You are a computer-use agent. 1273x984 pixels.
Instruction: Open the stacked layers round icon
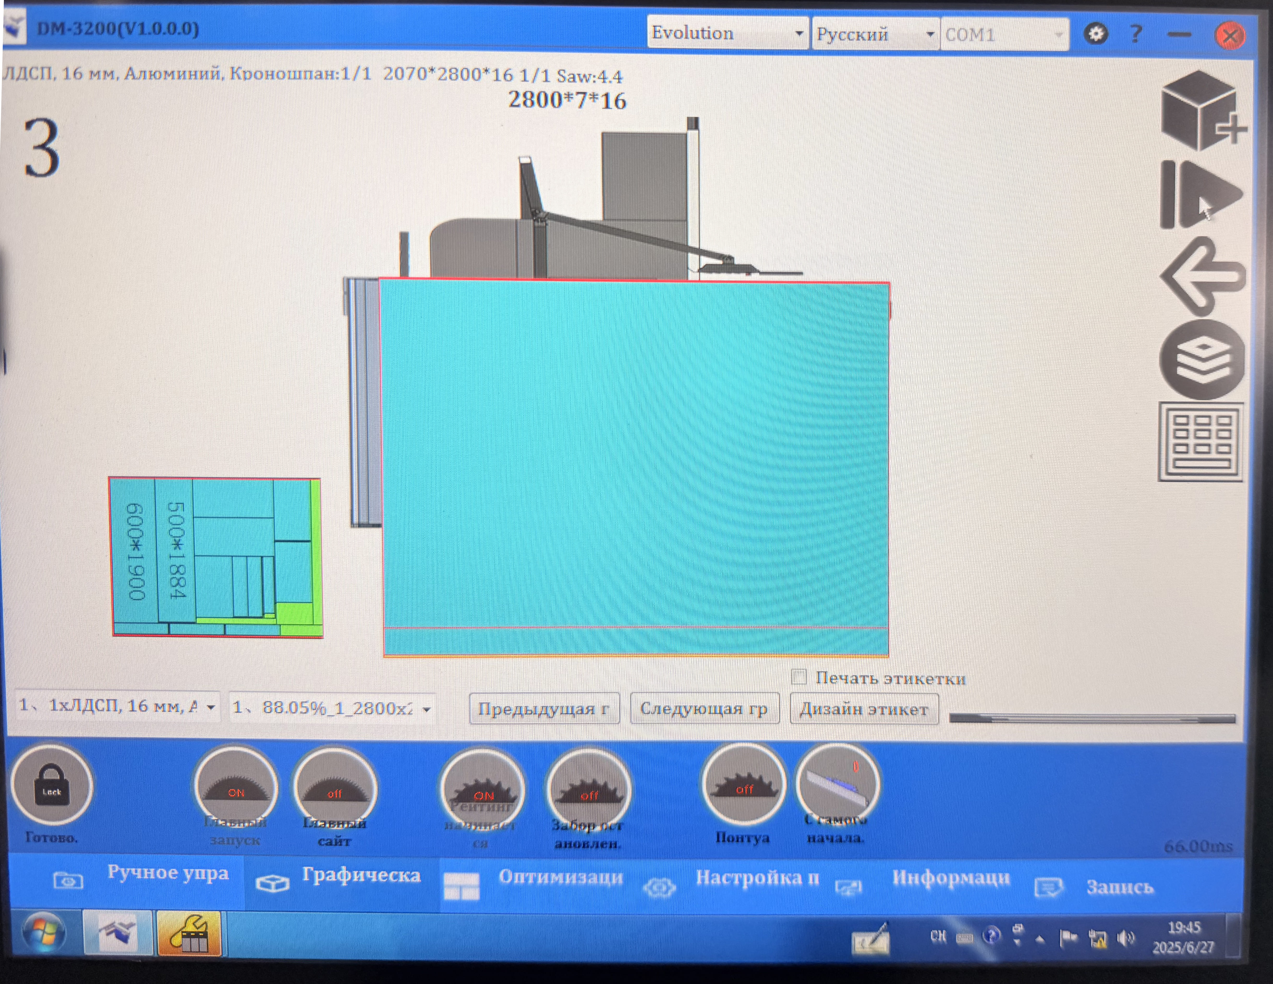point(1202,360)
